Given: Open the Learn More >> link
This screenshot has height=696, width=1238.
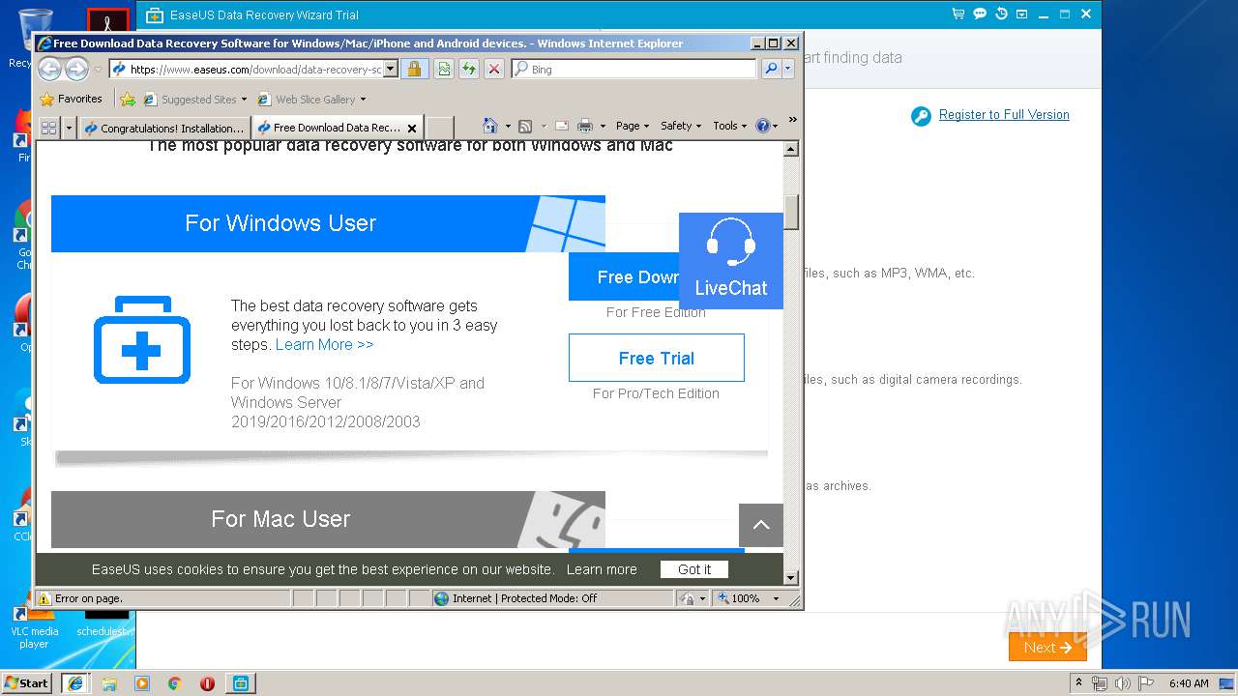Looking at the screenshot, I should [324, 344].
